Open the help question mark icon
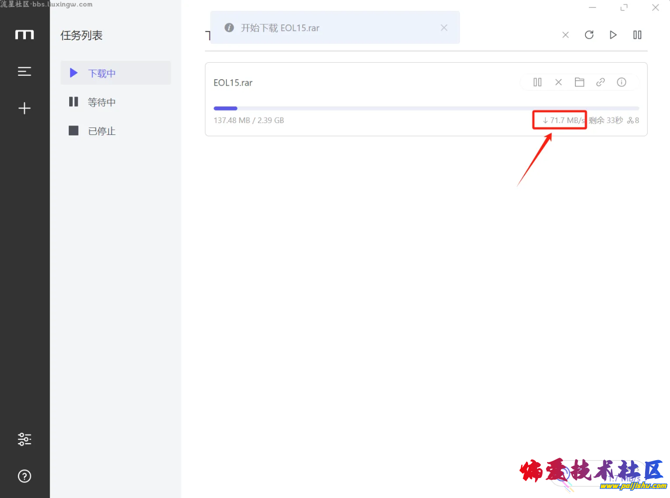This screenshot has height=498, width=670. [x=24, y=476]
